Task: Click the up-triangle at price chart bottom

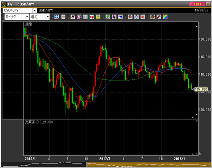Action: (x=193, y=117)
